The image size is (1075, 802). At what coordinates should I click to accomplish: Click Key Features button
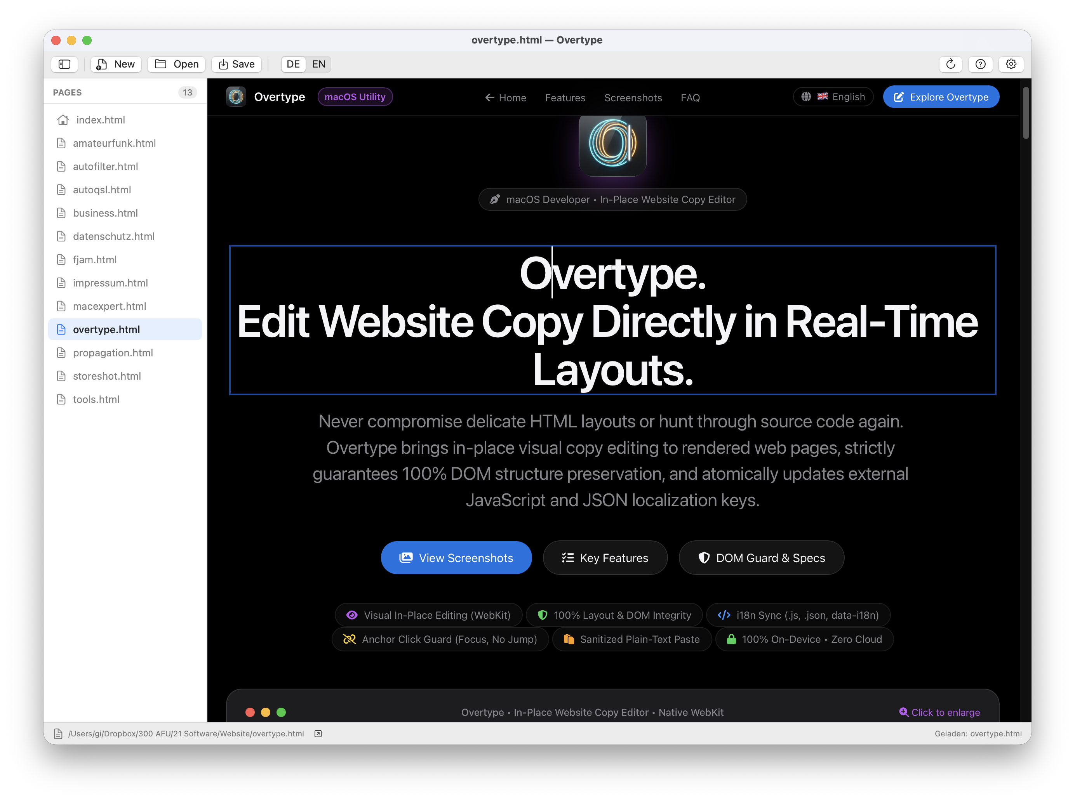(x=605, y=558)
